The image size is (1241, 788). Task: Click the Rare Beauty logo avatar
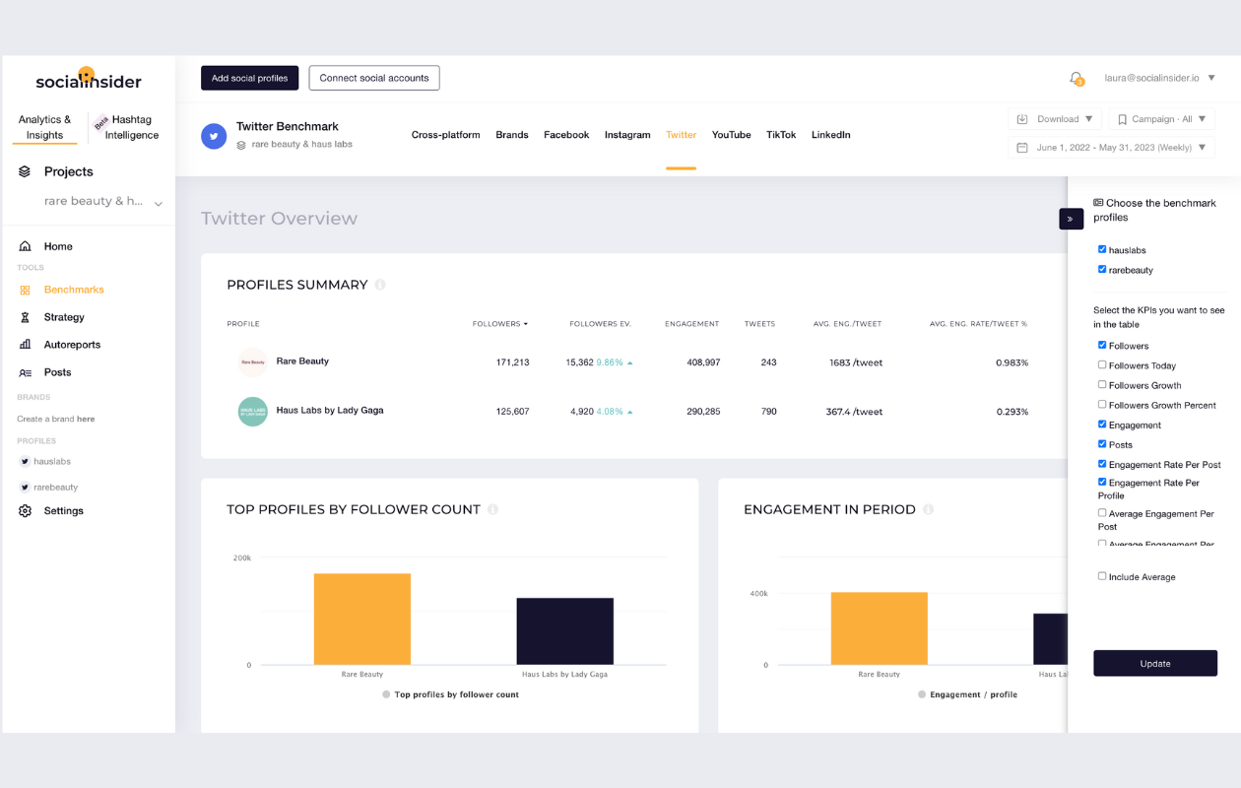click(253, 362)
